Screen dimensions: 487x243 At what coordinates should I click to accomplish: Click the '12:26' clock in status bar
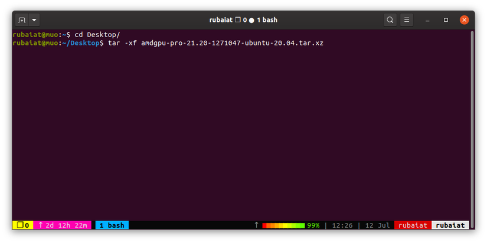(342, 225)
